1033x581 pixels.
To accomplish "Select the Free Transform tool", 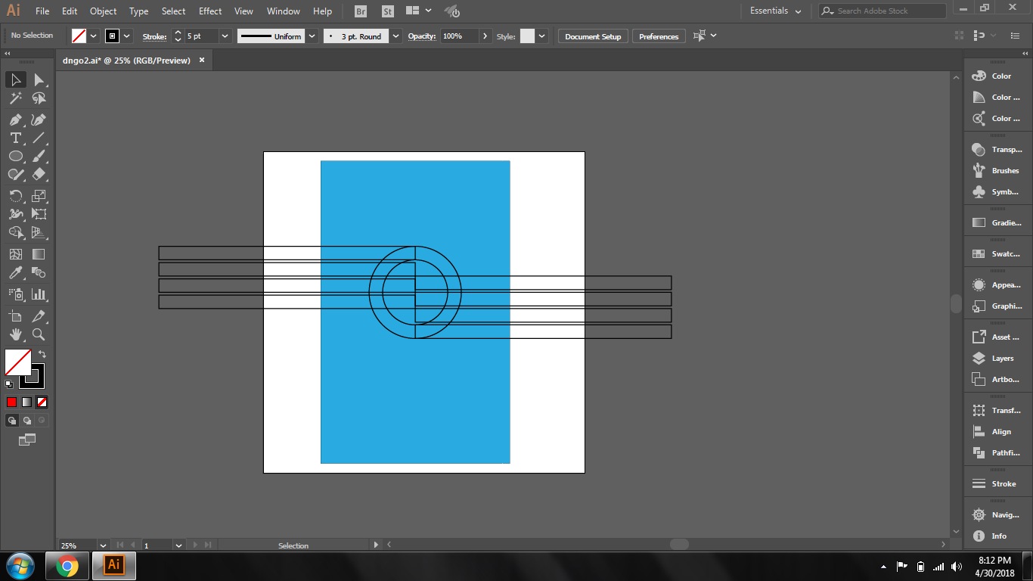I will tap(39, 214).
